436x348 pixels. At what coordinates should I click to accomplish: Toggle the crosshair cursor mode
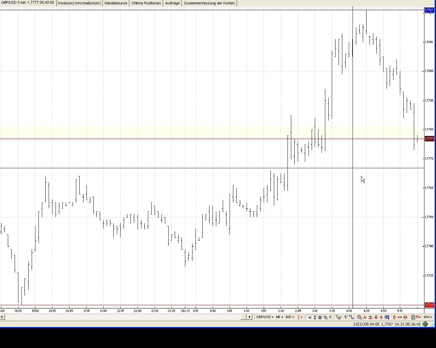(326, 317)
